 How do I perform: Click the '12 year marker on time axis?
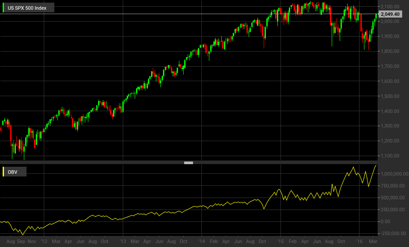pos(44,241)
